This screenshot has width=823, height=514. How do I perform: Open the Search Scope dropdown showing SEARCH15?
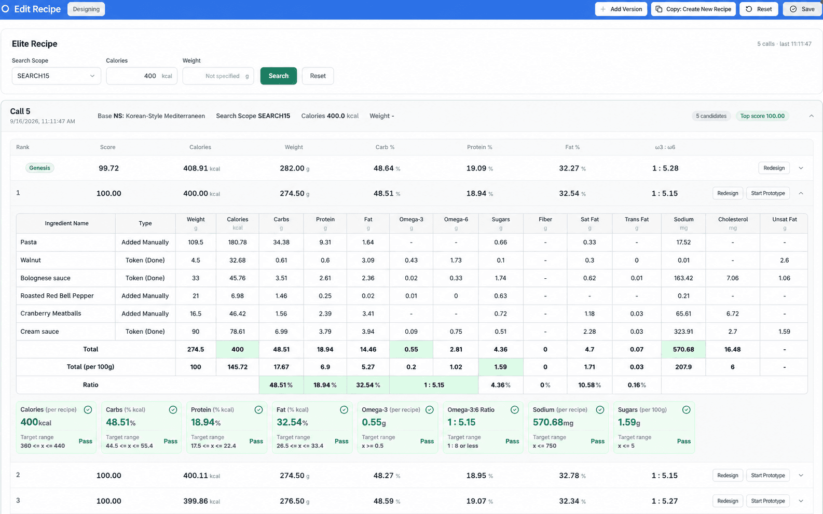click(56, 76)
